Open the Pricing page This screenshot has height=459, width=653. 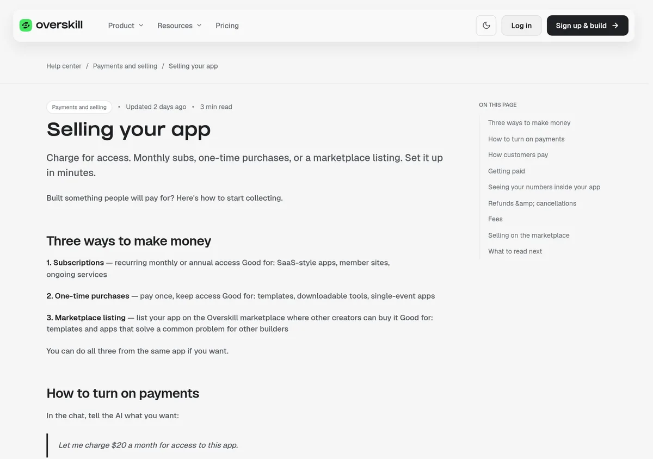pyautogui.click(x=227, y=26)
